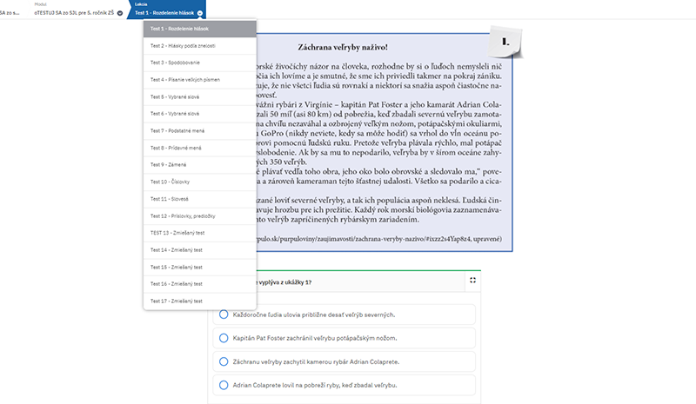Click module 'oTESTUJ SA zo SJL pre 5. ročník ZŠ'

pyautogui.click(x=74, y=13)
